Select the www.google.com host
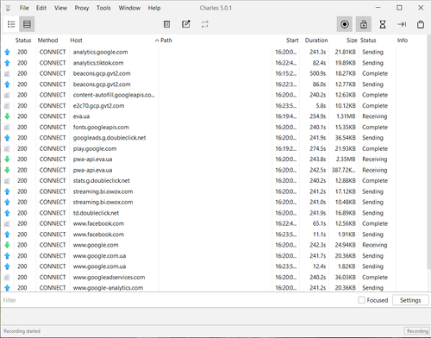The height and width of the screenshot is (338, 431). 96,245
